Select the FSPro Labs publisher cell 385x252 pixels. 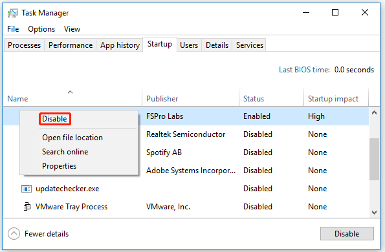pos(164,116)
